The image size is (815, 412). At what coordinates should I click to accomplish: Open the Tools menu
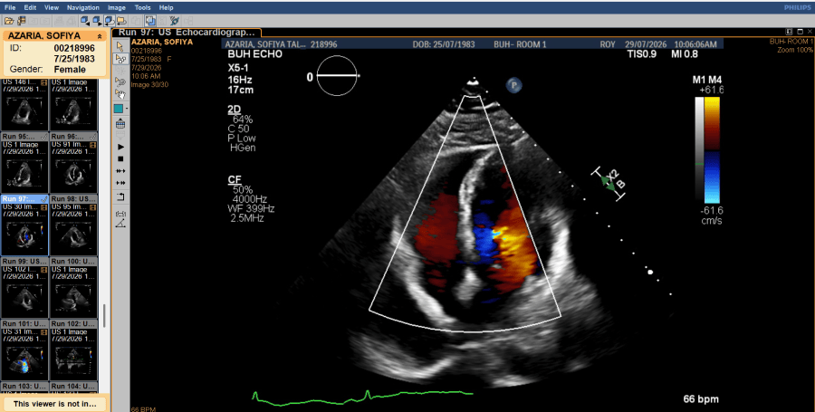click(142, 8)
